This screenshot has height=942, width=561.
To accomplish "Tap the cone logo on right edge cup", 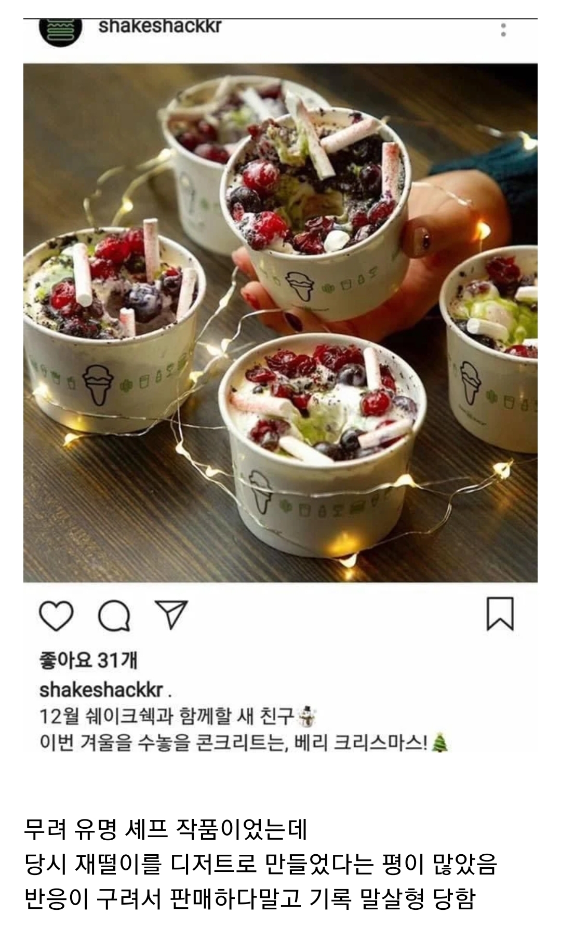I will pyautogui.click(x=471, y=383).
